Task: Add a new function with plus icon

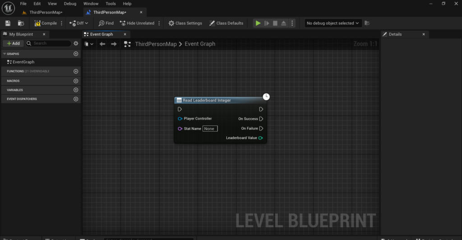Action: (x=76, y=71)
